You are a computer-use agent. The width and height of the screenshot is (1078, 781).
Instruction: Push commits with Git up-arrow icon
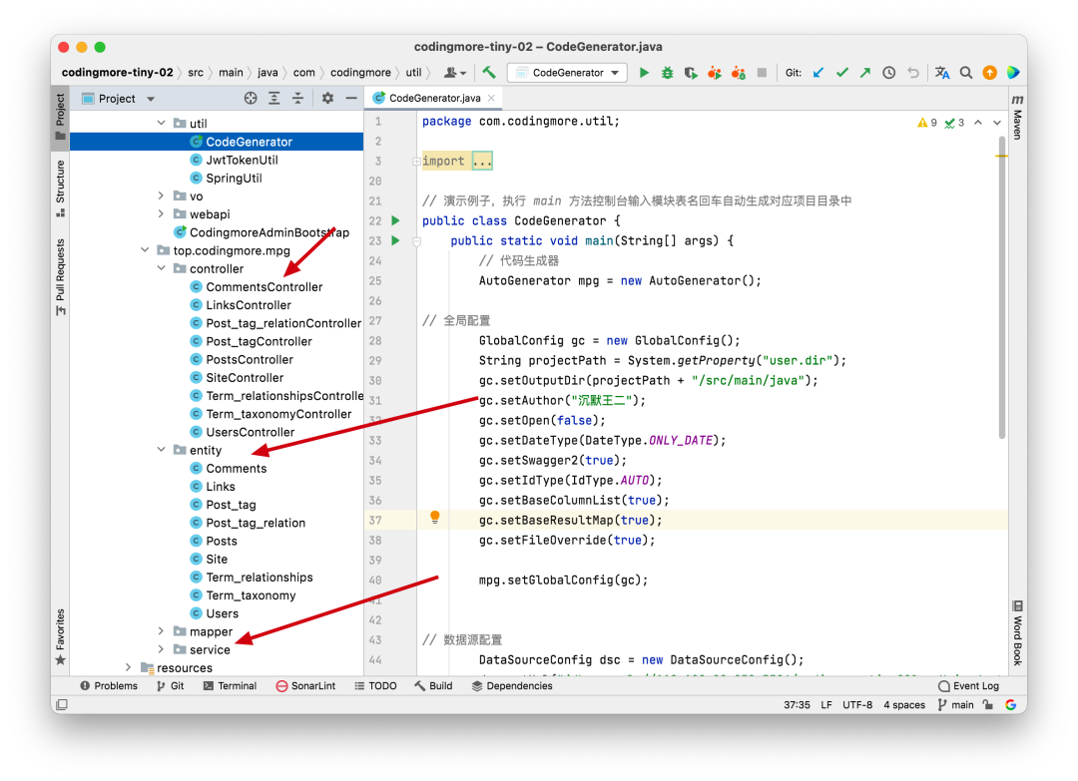click(x=865, y=73)
